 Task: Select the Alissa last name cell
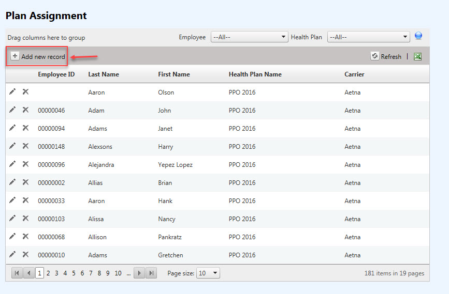[x=96, y=219]
